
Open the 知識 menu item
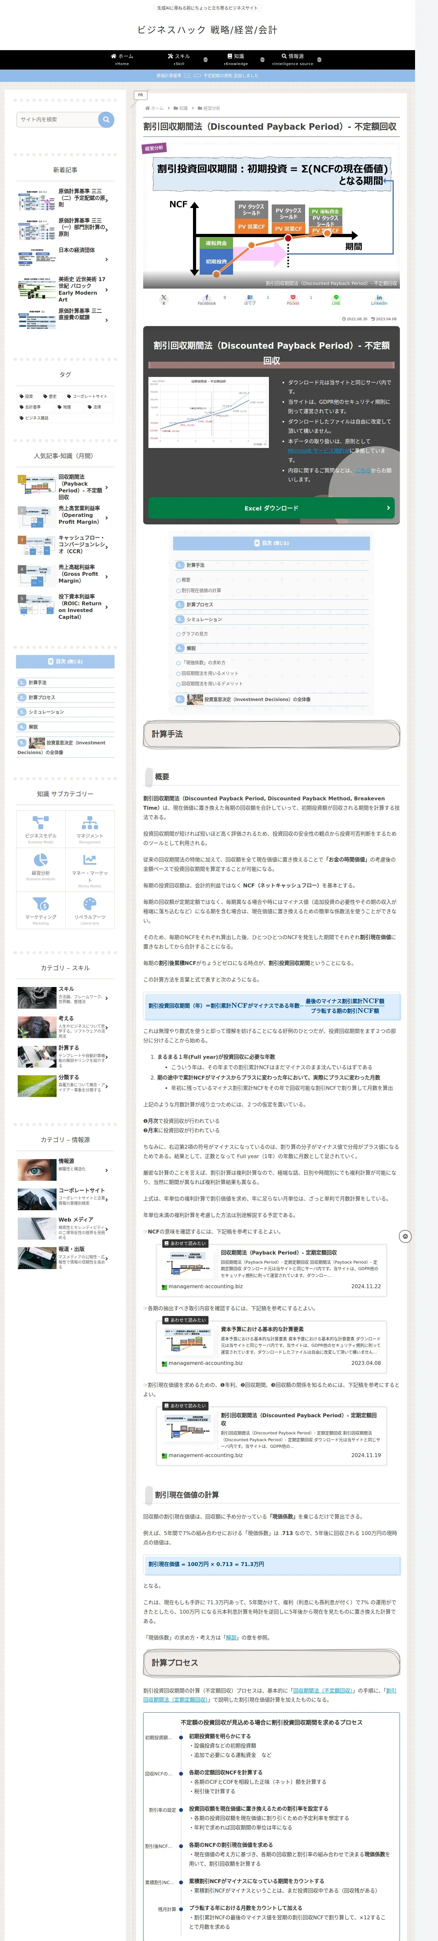coord(236,60)
